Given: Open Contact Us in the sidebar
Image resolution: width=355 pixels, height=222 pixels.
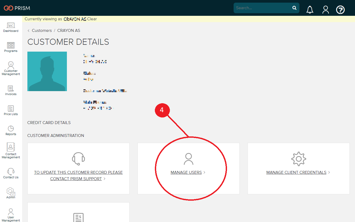Looking at the screenshot, I should [x=11, y=173].
